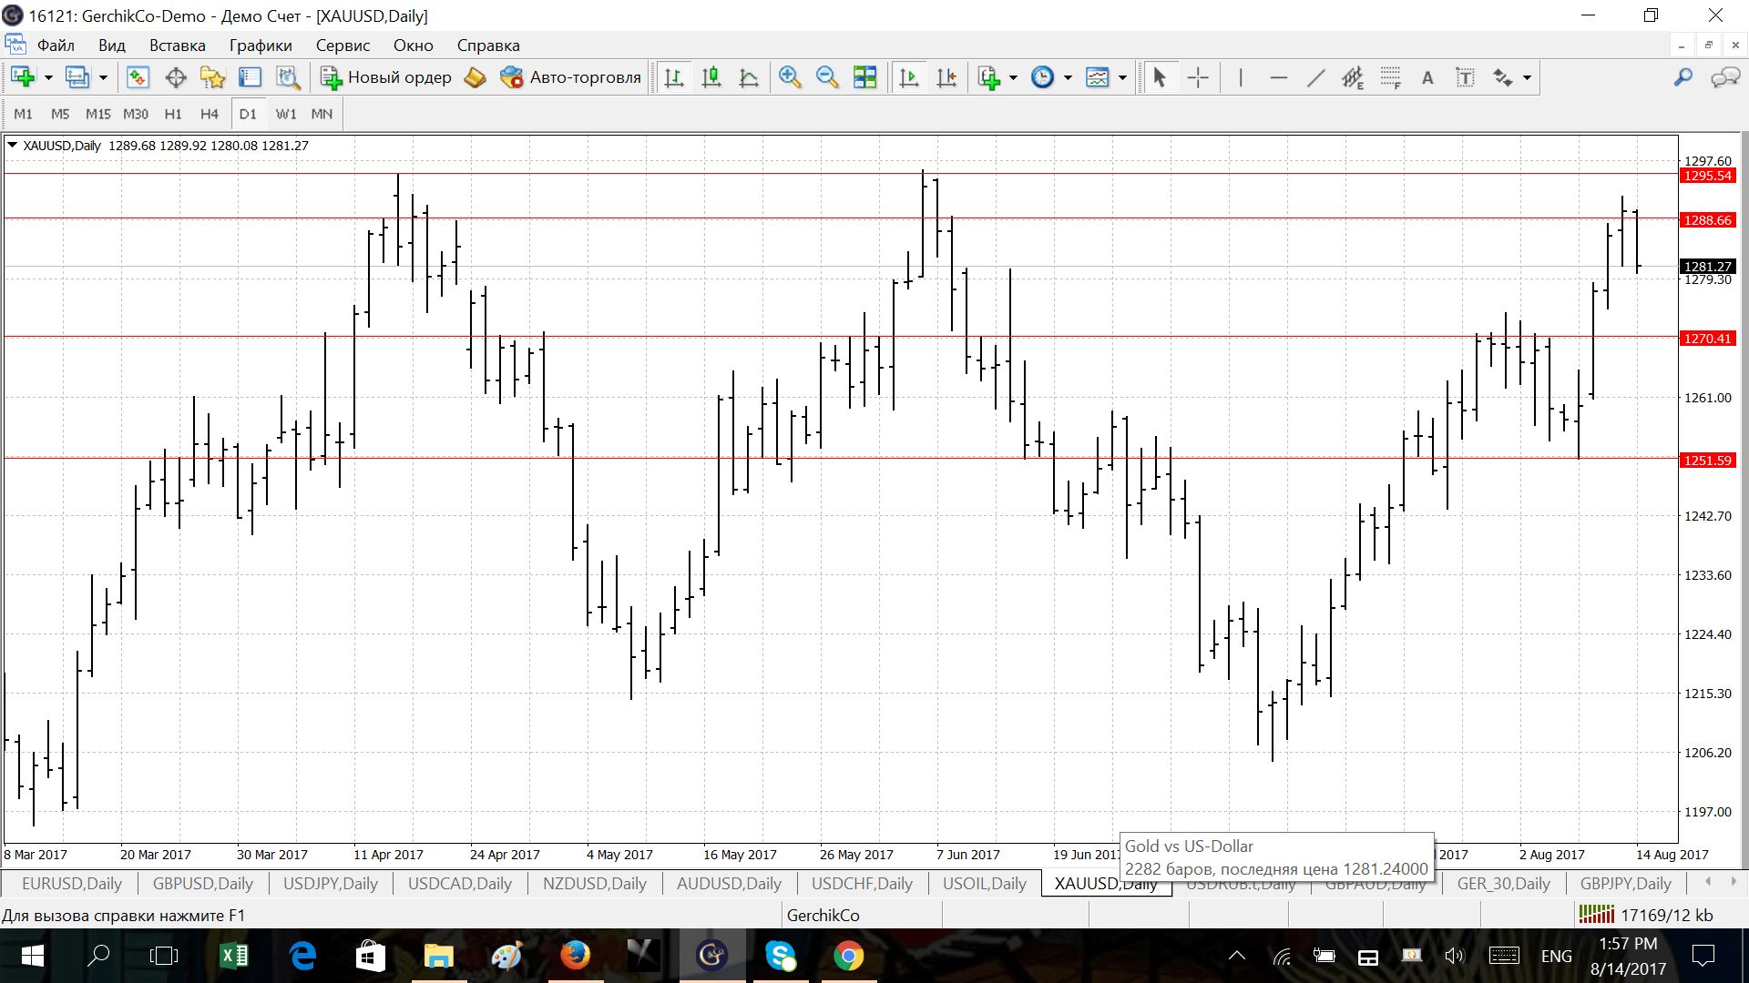Open the Графики menu
The image size is (1749, 983).
(261, 46)
